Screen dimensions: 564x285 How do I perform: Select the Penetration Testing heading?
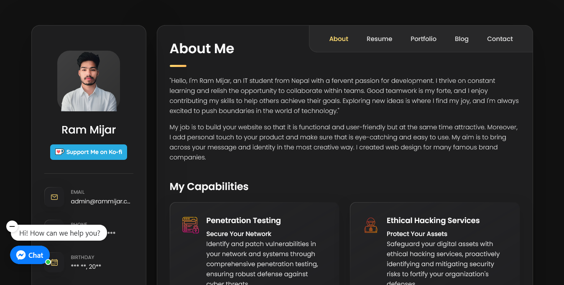pos(243,221)
